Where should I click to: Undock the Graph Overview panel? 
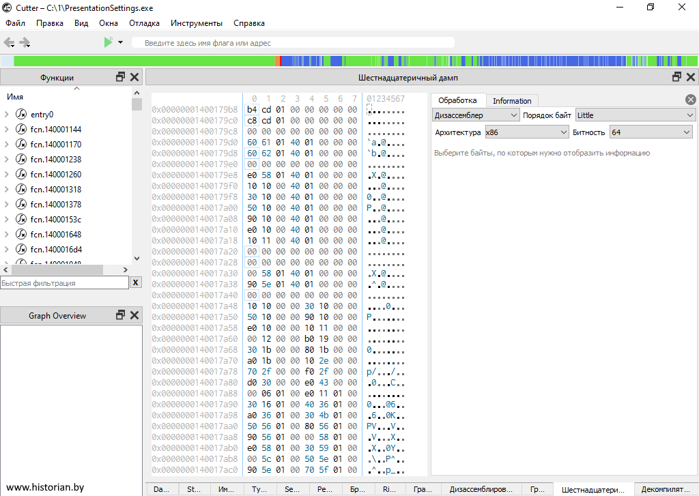(x=121, y=315)
